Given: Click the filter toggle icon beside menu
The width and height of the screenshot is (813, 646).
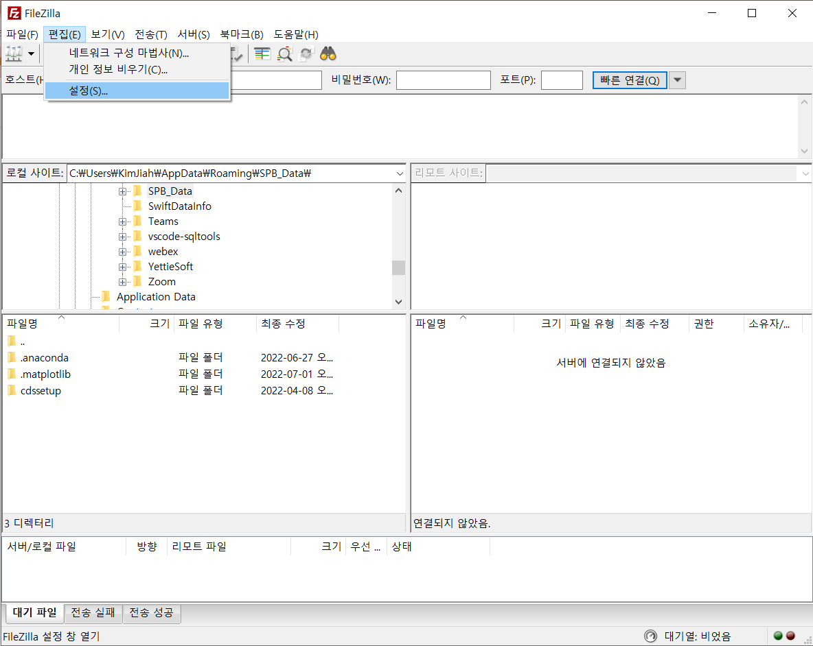Looking at the screenshot, I should coord(236,53).
